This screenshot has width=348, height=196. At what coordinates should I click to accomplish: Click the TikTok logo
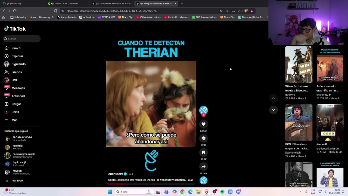(x=15, y=29)
